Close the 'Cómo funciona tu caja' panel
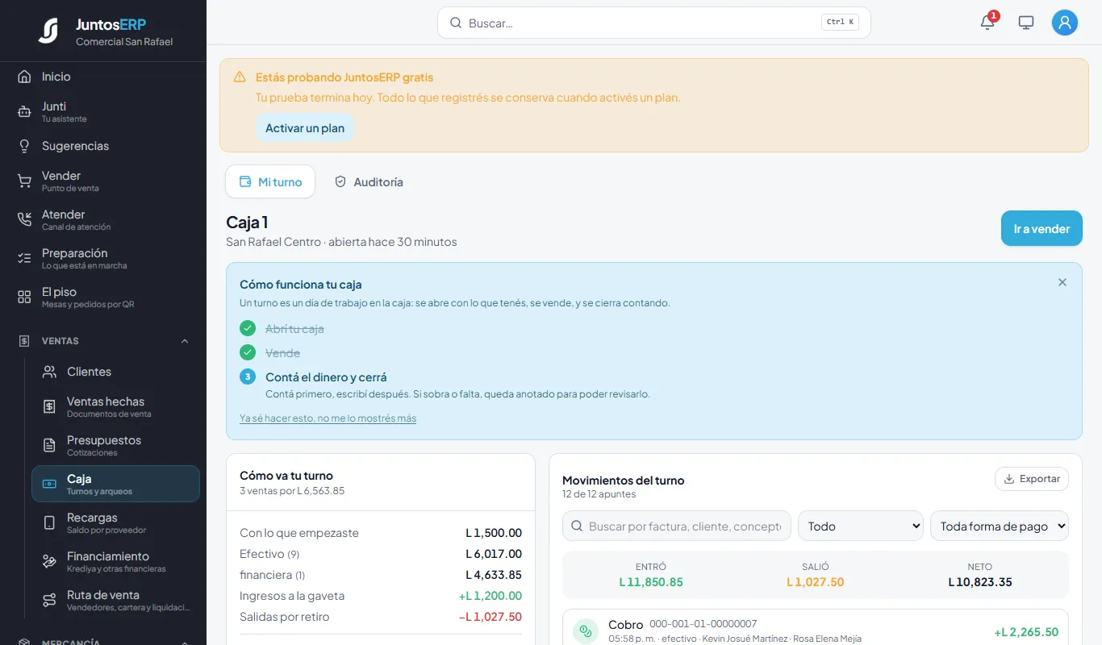Image resolution: width=1102 pixels, height=645 pixels. click(1062, 282)
